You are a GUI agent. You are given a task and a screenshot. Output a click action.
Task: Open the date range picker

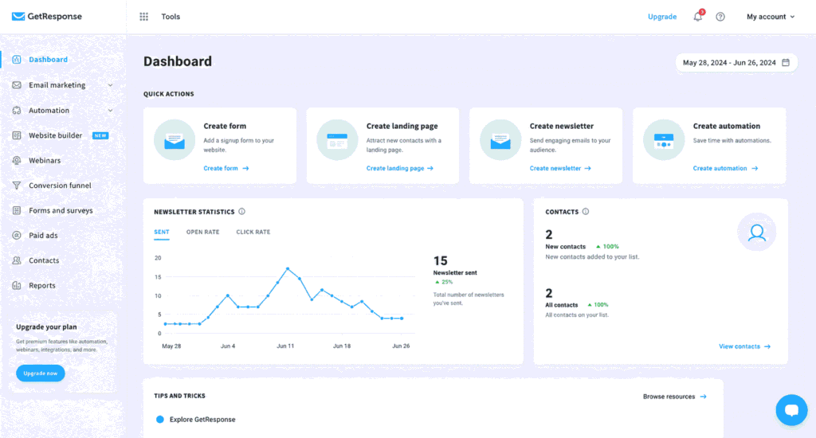[x=736, y=62]
